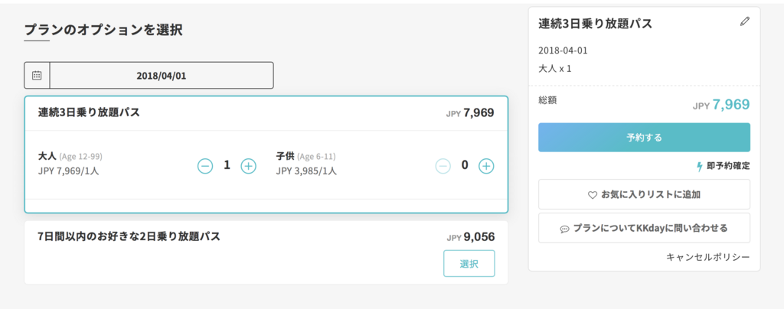The image size is (784, 309).
Task: Click the 予約する booking button
Action: 644,137
